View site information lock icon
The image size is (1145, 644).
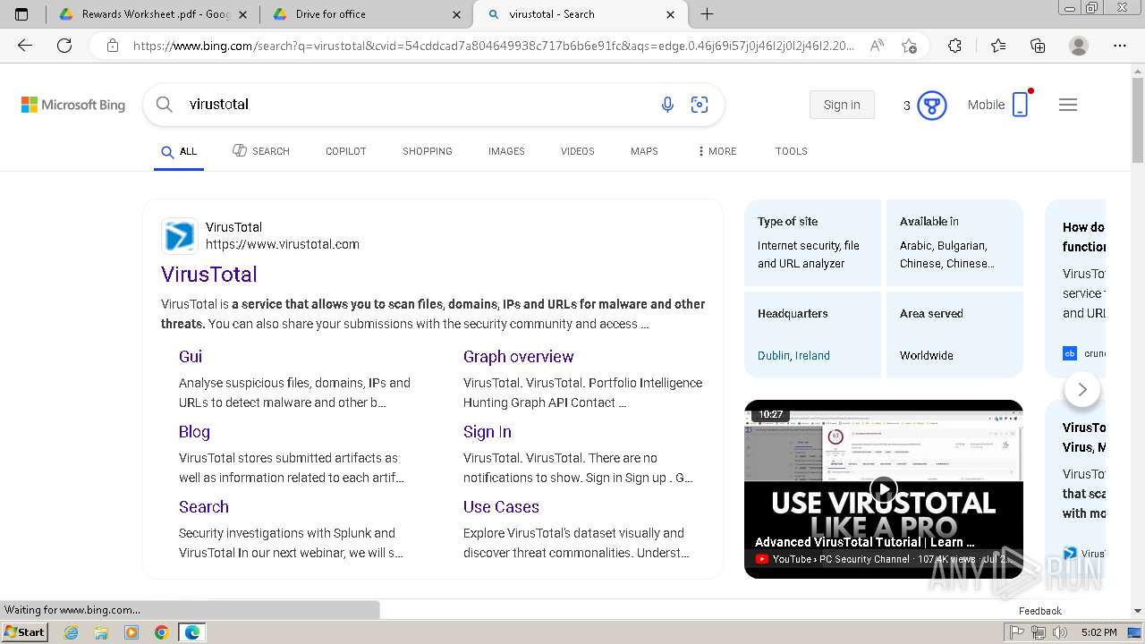pyautogui.click(x=112, y=46)
